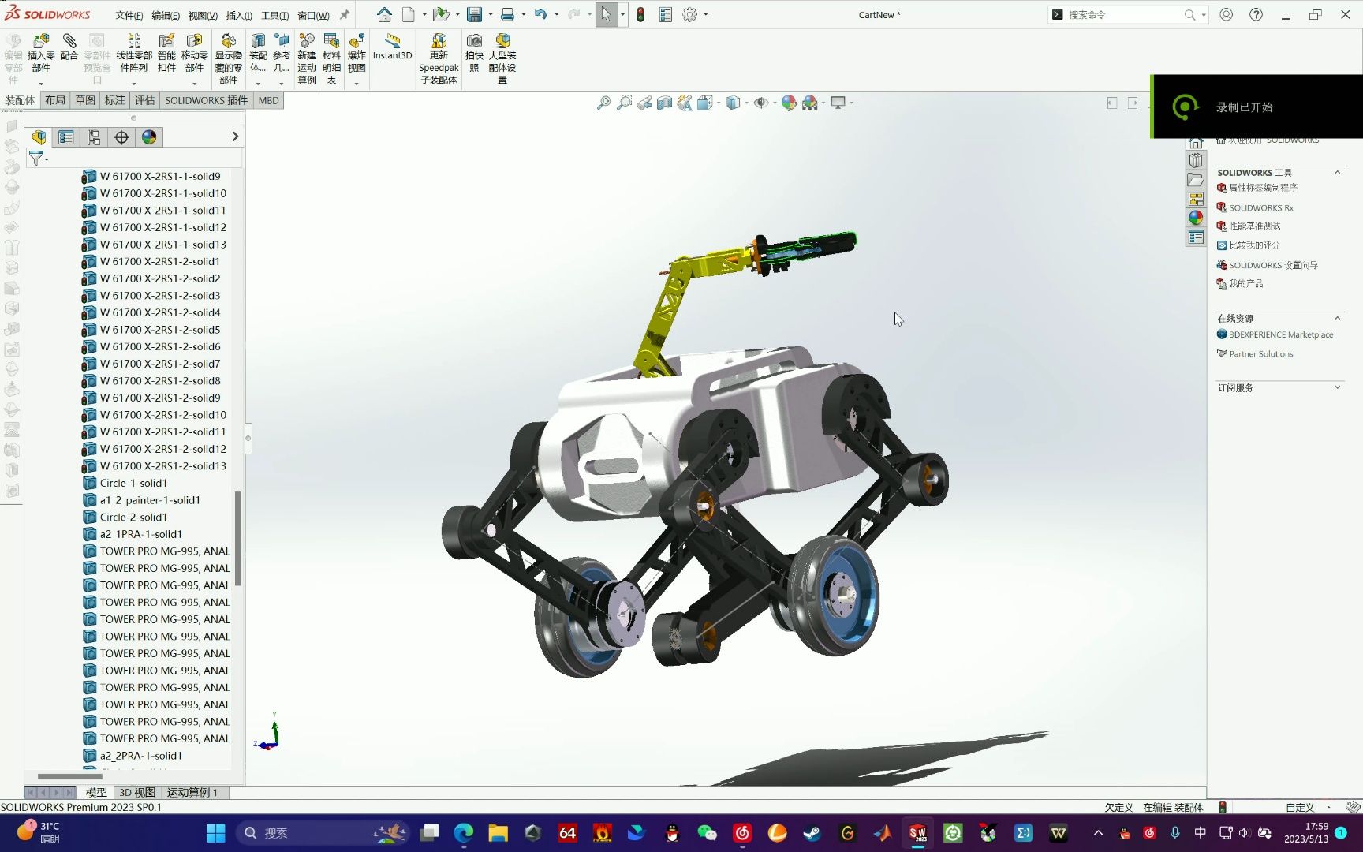Image resolution: width=1363 pixels, height=852 pixels.
Task: Click the Take Snapshot (拍快照) camera icon
Action: (474, 41)
